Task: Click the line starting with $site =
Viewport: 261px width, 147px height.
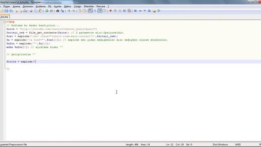Action: [x=51, y=29]
